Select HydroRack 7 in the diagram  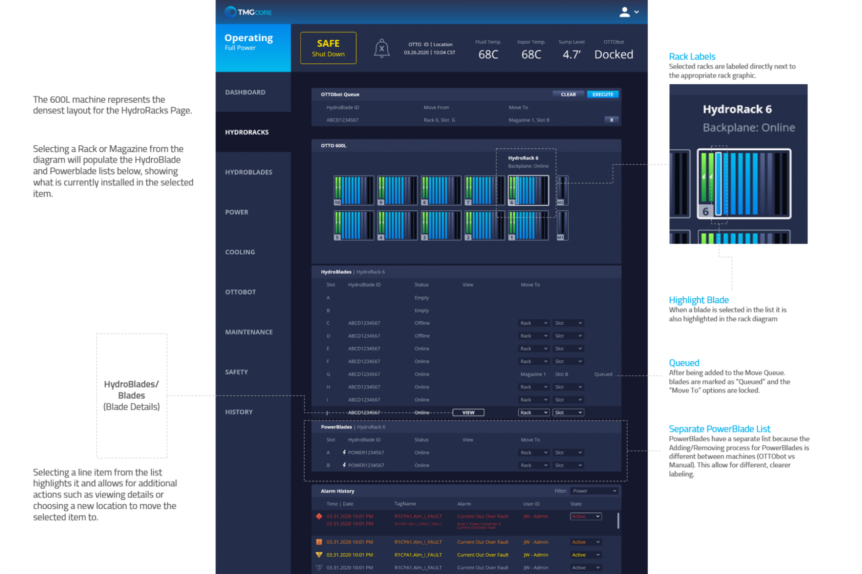pos(484,190)
